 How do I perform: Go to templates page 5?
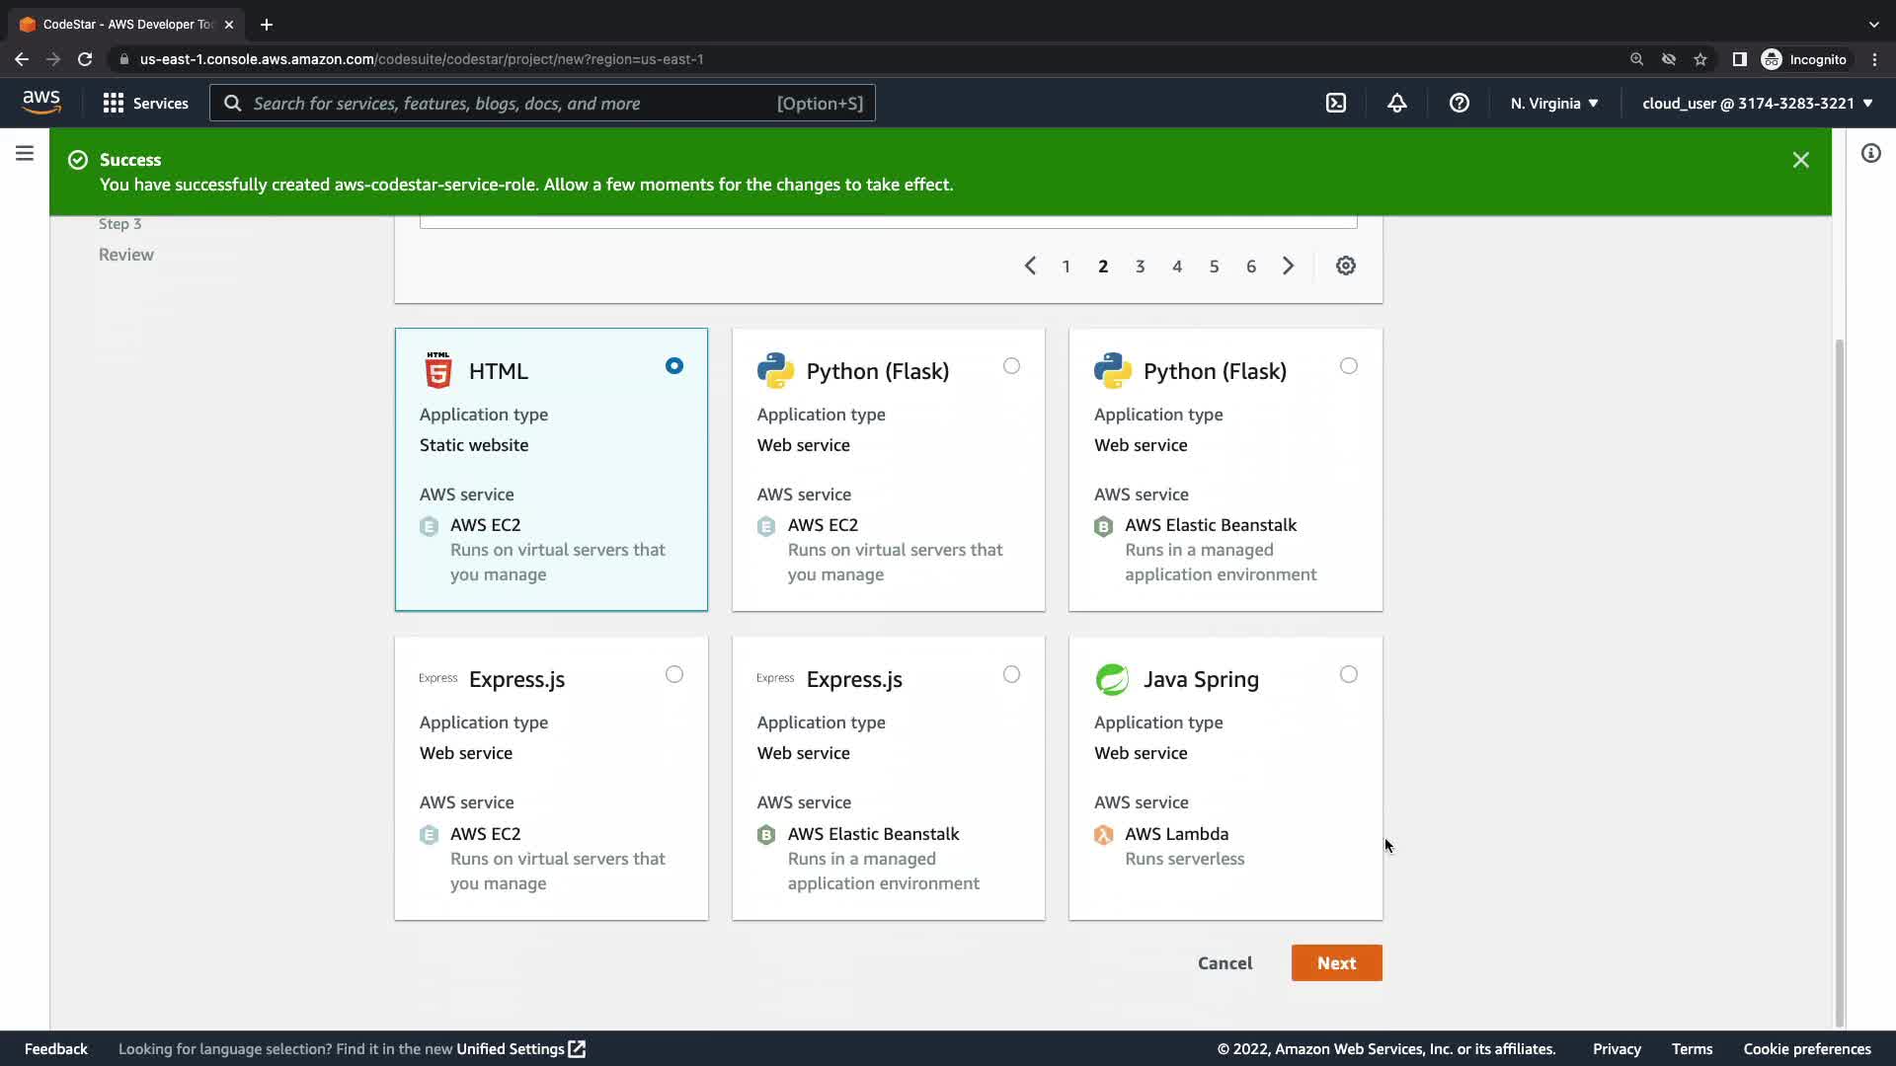pos(1214,266)
